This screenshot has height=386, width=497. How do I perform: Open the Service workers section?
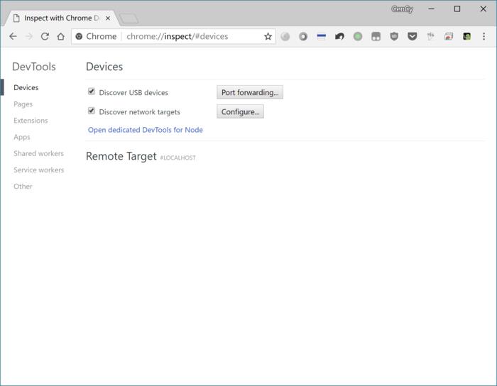point(38,170)
